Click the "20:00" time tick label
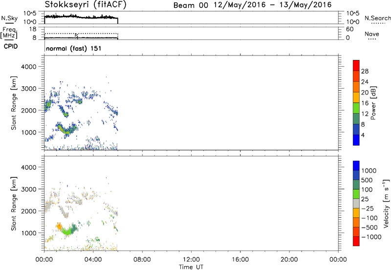The height and width of the screenshot is (270, 391). (x=289, y=260)
